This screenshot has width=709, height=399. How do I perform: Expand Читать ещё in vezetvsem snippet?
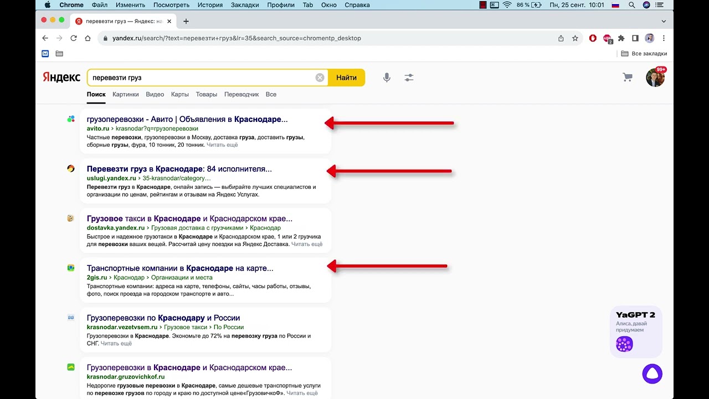tap(116, 344)
